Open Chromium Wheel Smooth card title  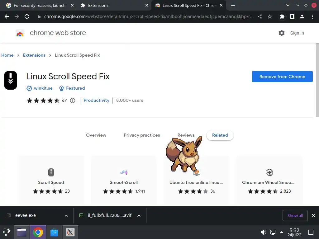pos(268,182)
